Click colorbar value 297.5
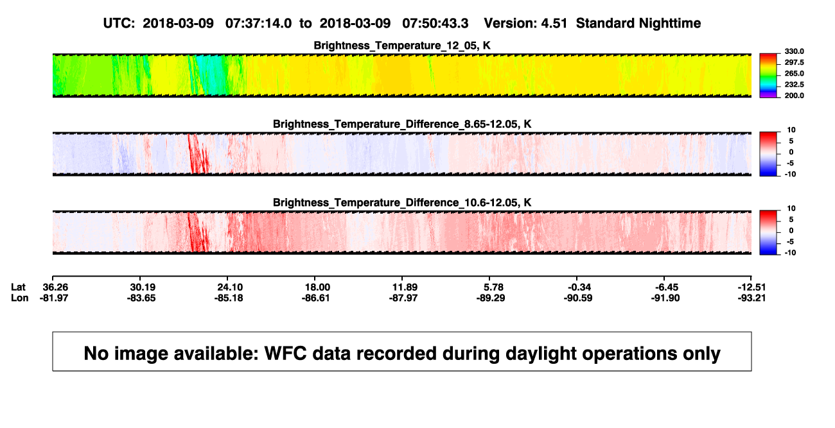 (795, 63)
